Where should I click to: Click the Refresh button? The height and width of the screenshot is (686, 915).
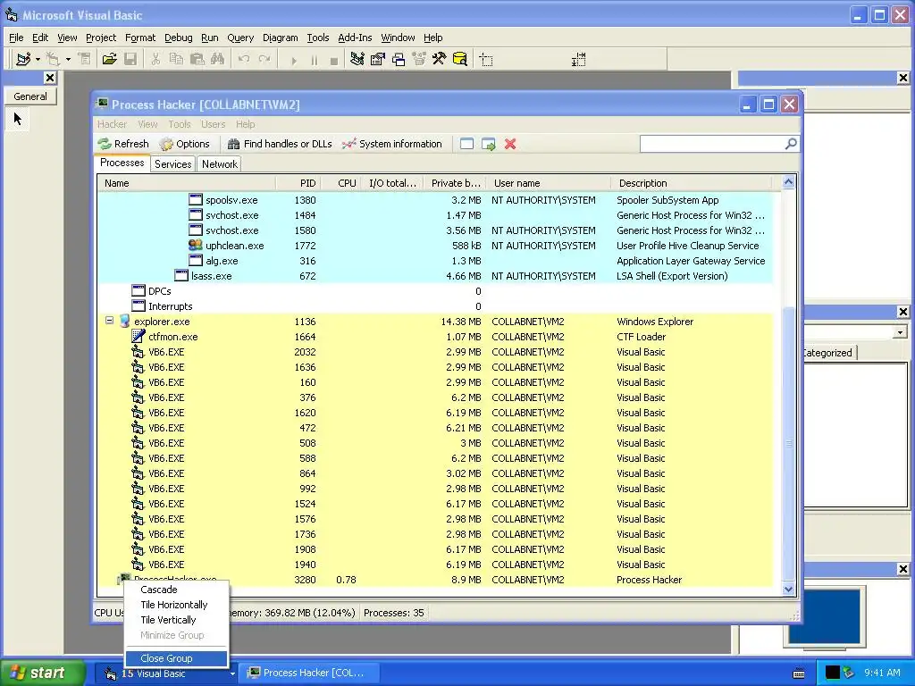click(x=123, y=144)
